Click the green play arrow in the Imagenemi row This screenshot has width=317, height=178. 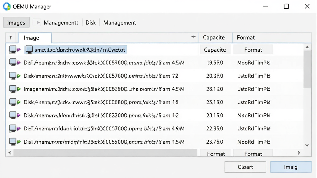pyautogui.click(x=19, y=89)
